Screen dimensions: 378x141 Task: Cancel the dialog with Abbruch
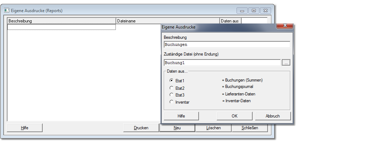coord(272,116)
